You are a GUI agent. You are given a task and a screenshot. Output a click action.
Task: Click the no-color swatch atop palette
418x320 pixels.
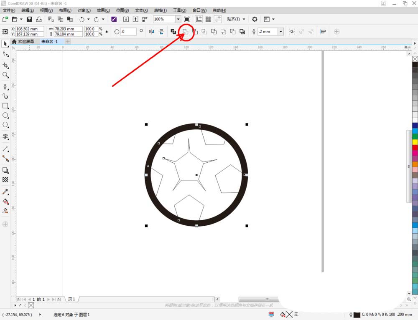(x=415, y=59)
